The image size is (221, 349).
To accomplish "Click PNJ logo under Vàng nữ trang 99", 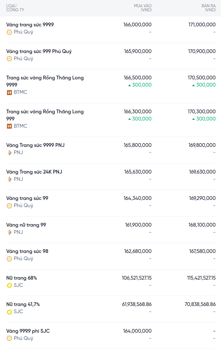I will point(9,232).
